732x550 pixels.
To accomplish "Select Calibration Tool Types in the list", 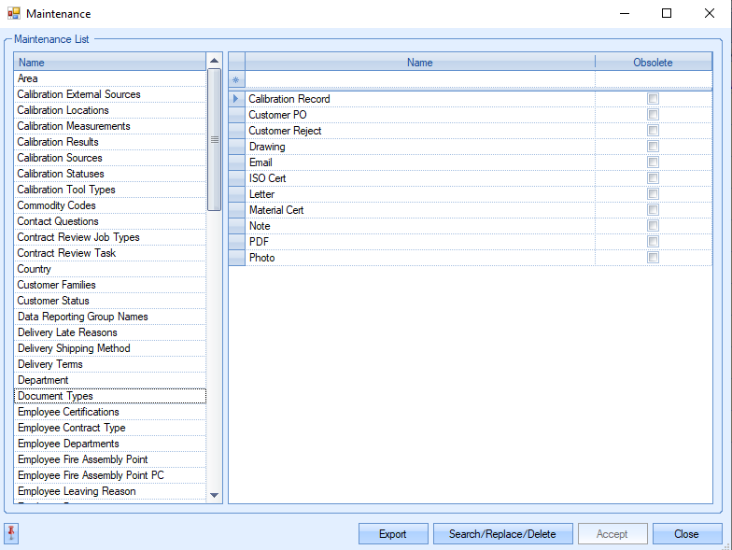I will (x=66, y=190).
